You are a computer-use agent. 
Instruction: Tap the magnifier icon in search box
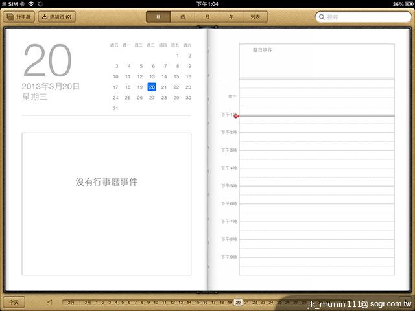(322, 17)
